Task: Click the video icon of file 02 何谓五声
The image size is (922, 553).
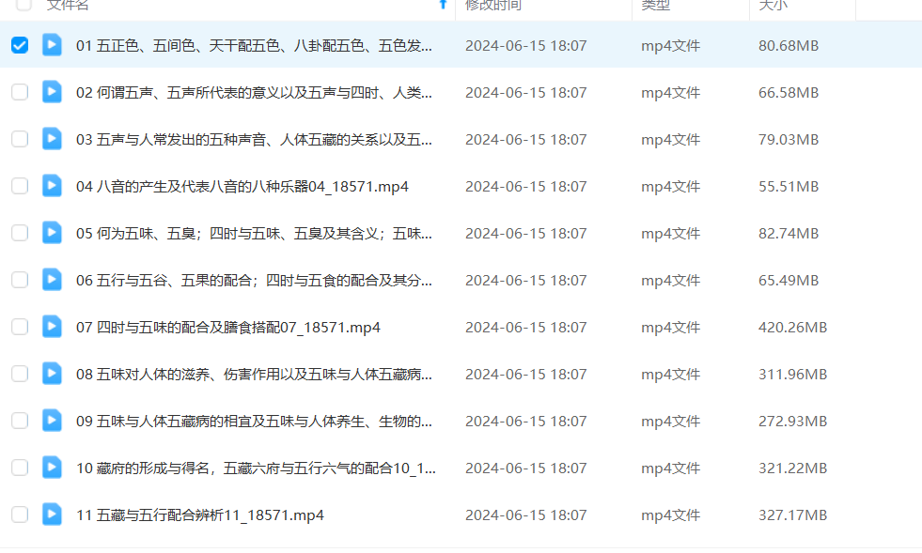Action: [52, 92]
